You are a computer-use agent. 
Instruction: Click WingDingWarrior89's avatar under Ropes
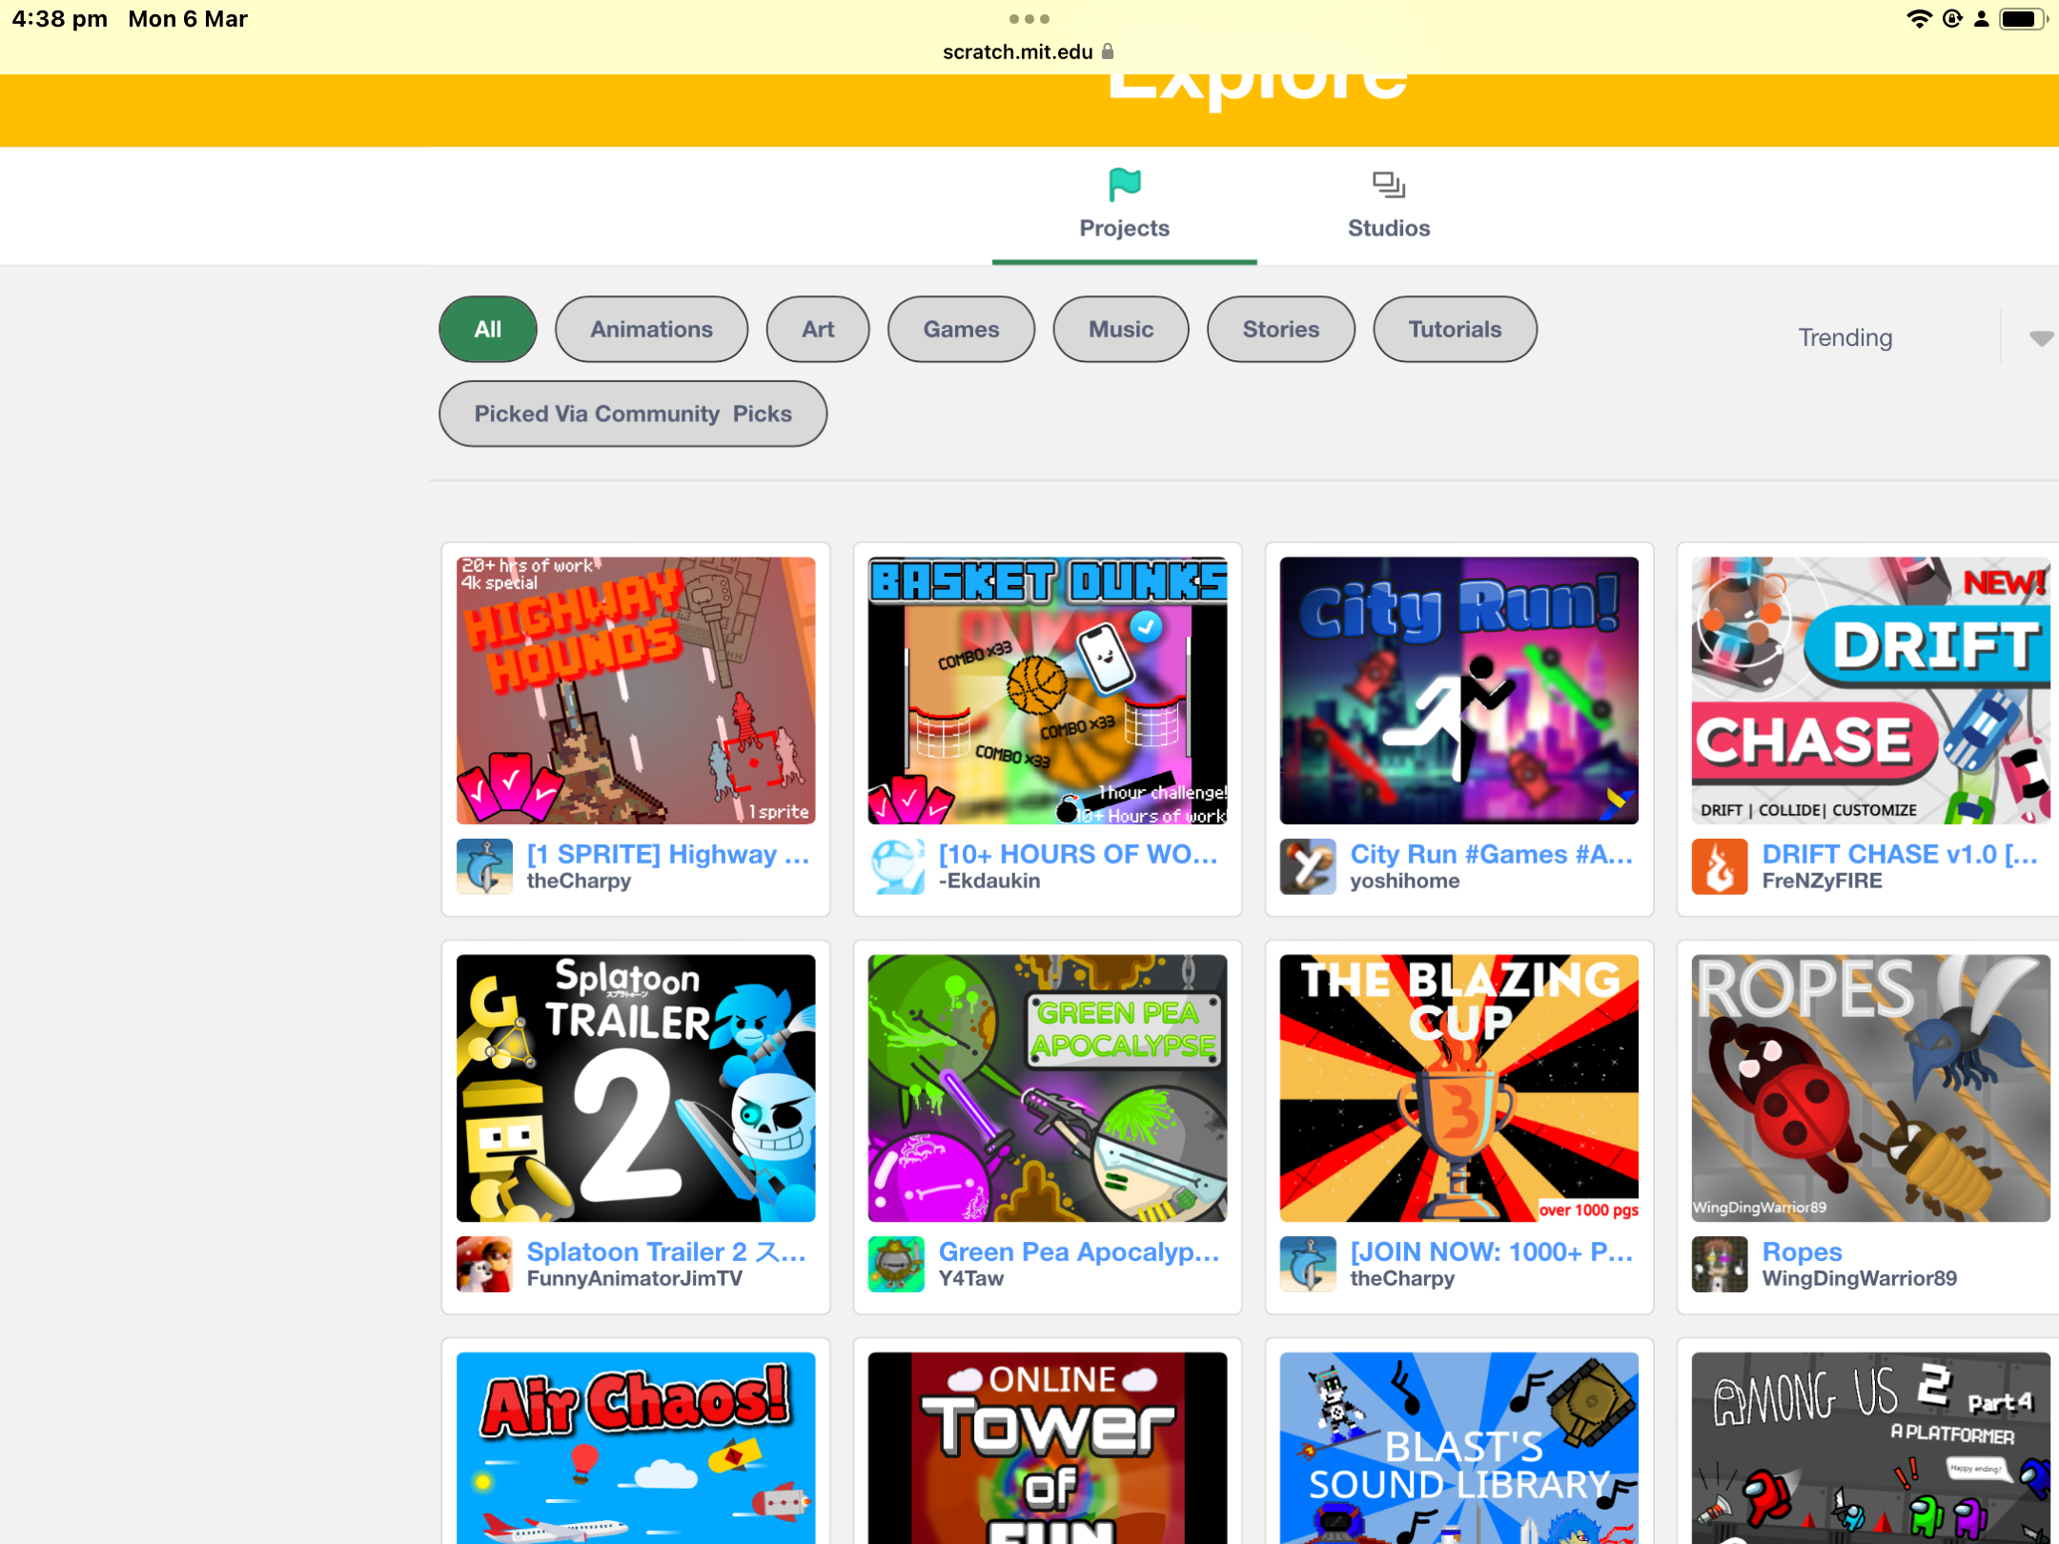coord(1720,1264)
